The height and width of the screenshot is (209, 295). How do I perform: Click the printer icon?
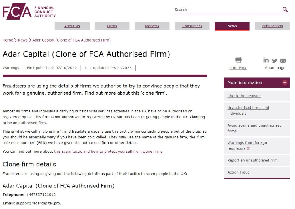[x=238, y=60]
